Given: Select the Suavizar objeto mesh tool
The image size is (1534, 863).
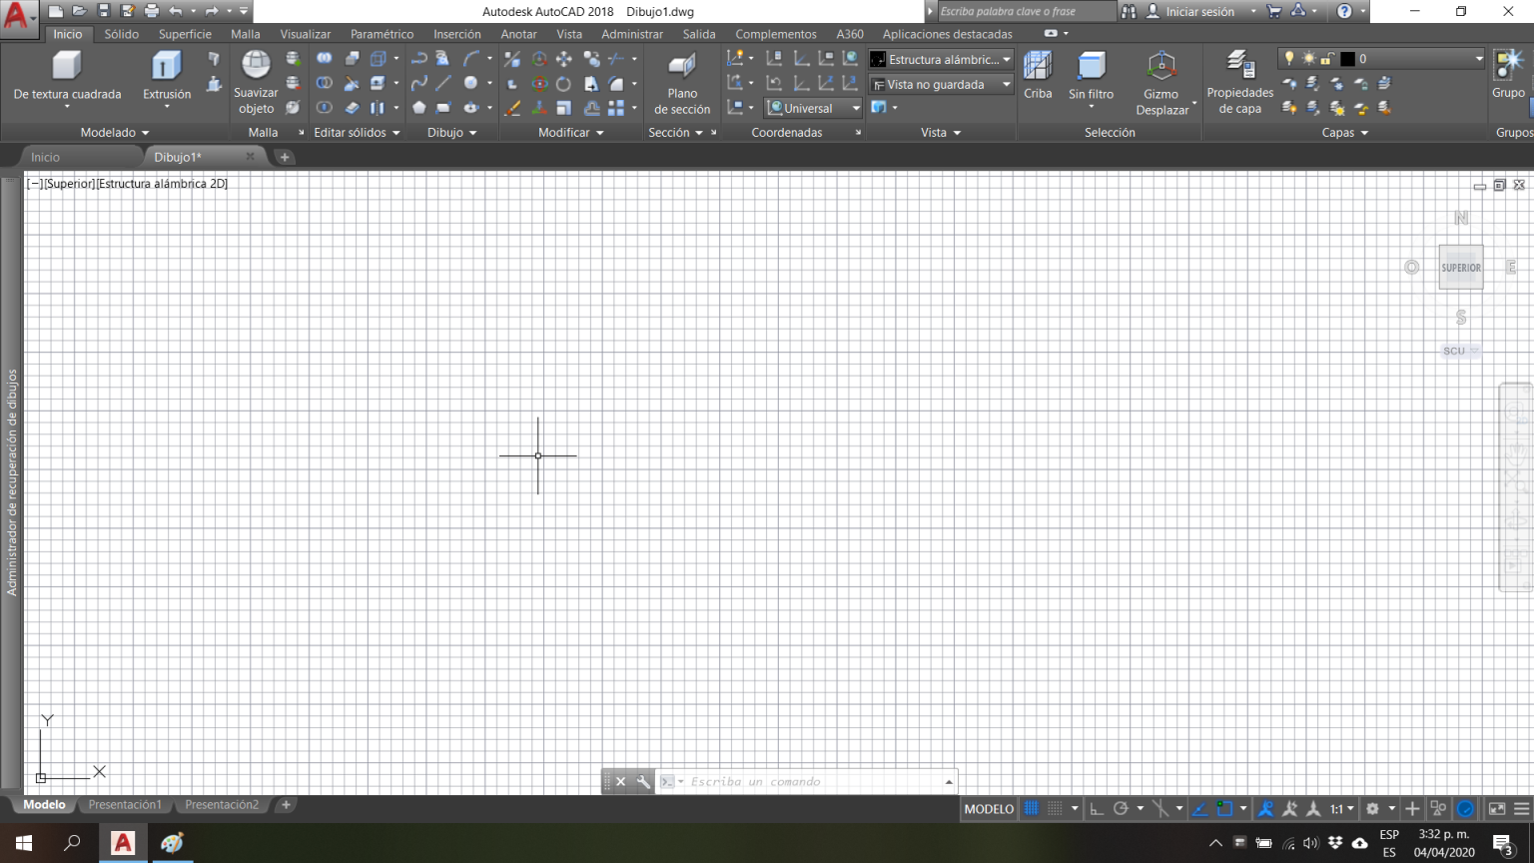Looking at the screenshot, I should coord(256,66).
